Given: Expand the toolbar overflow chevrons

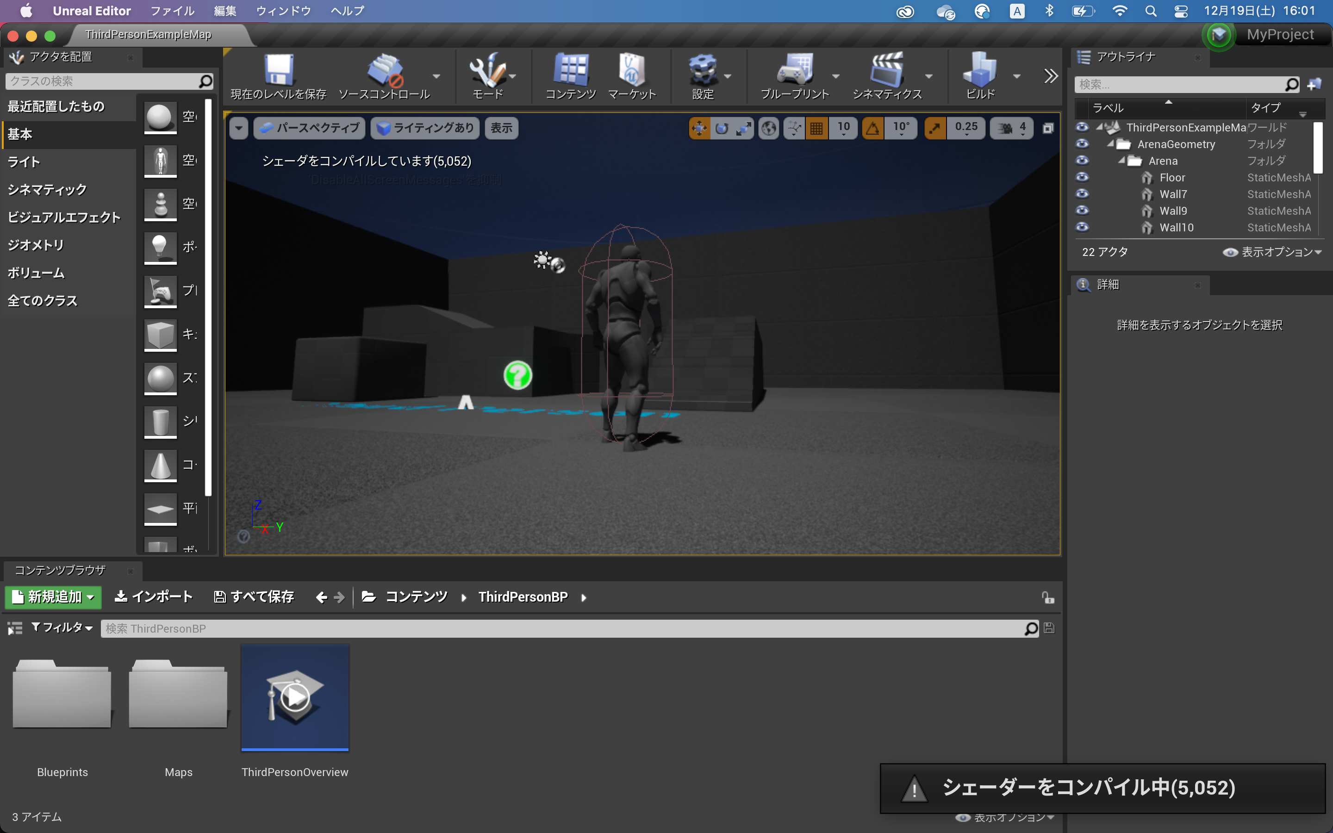Looking at the screenshot, I should [1051, 76].
